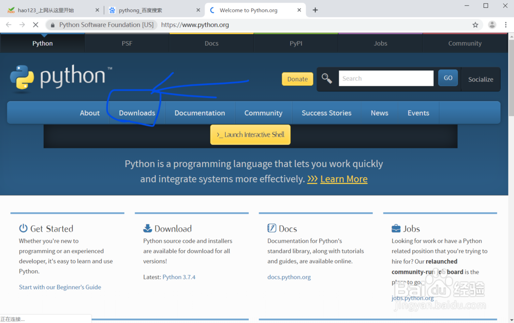The width and height of the screenshot is (514, 323).
Task: Click into the Search input field
Action: 386,78
